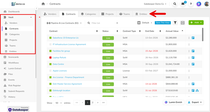Open row menu for Data Centre

coord(189,64)
